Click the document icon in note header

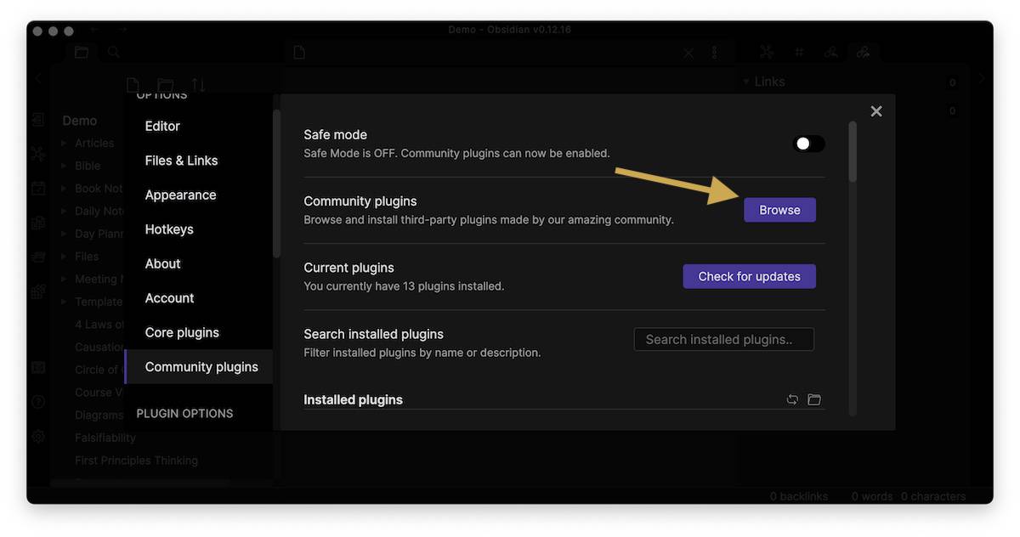pos(299,53)
